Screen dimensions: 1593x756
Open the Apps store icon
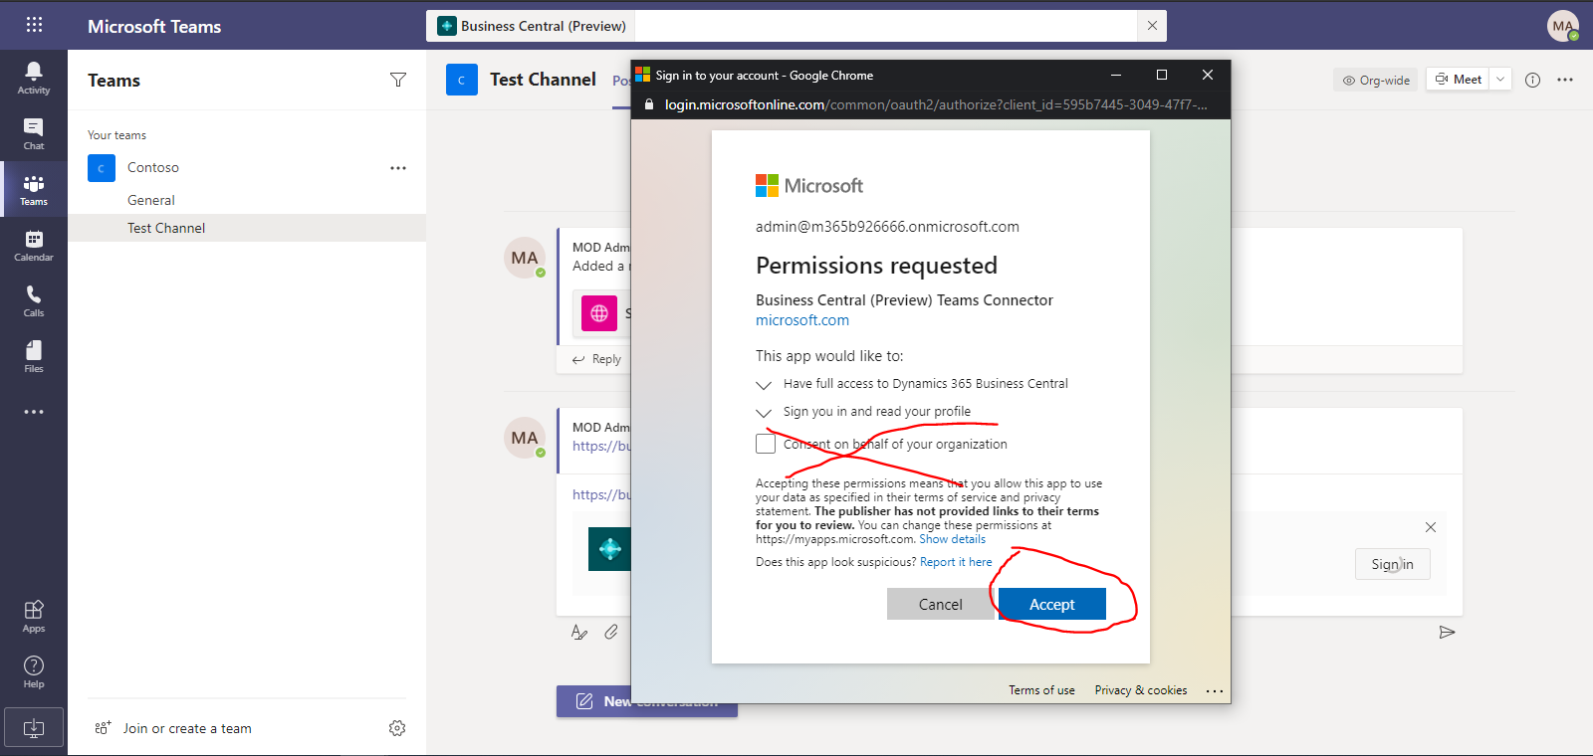click(x=33, y=616)
